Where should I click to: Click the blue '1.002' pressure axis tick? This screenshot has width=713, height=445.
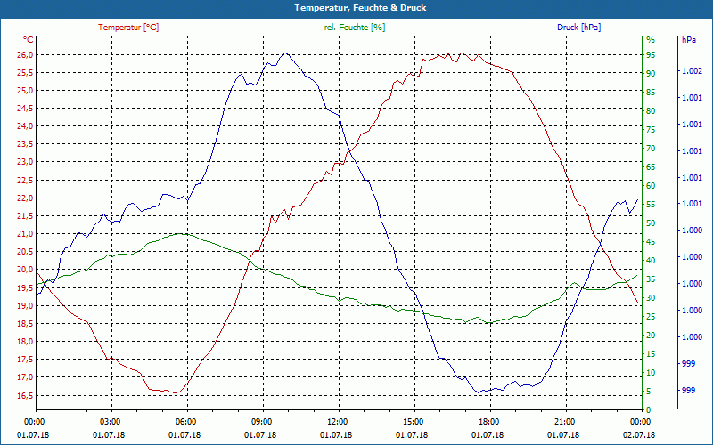coord(693,71)
